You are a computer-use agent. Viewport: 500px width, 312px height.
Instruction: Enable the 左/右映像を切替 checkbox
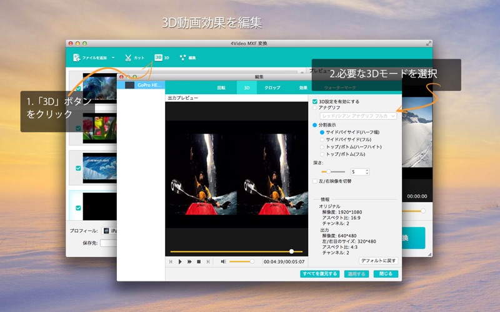click(x=315, y=181)
